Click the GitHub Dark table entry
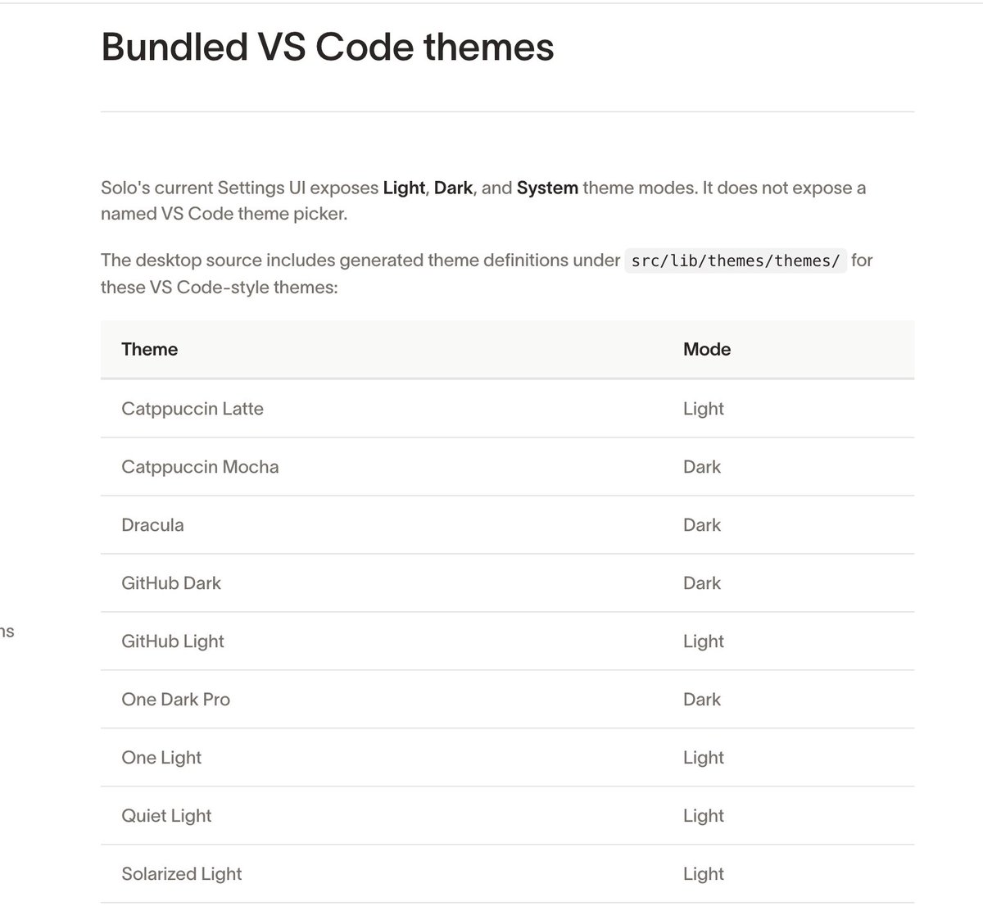The height and width of the screenshot is (911, 983). [171, 582]
